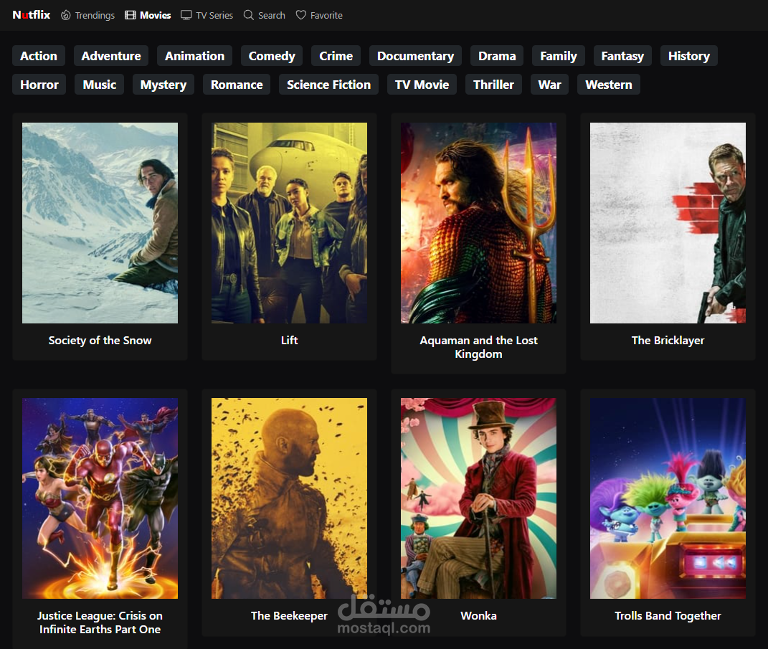
Task: Open the Lift movie poster
Action: [289, 223]
